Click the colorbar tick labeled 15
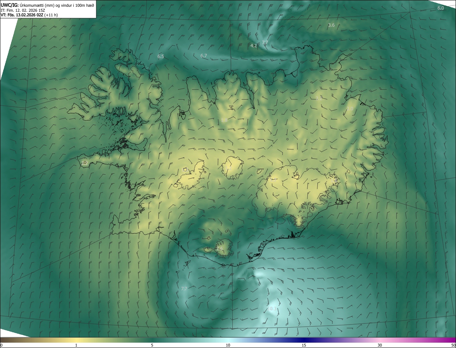The height and width of the screenshot is (348, 456). (304, 345)
